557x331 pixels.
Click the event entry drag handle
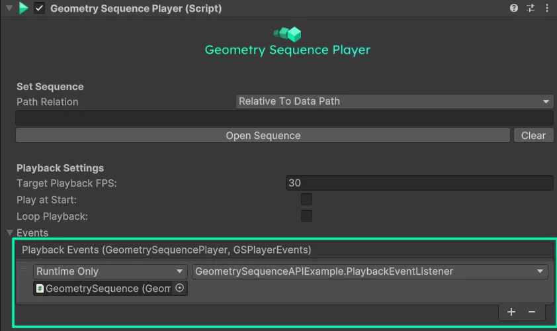(x=24, y=271)
